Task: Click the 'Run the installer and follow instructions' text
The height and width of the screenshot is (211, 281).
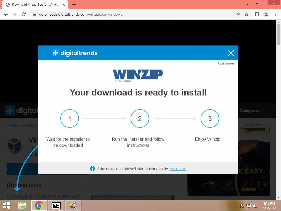Action: (x=138, y=142)
